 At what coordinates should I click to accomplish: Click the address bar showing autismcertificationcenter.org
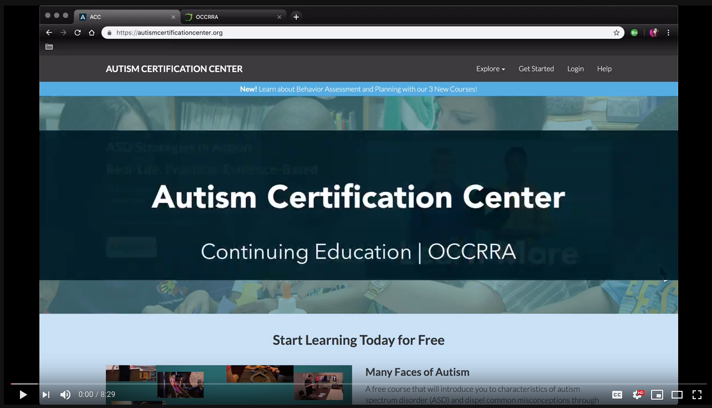[x=363, y=33]
